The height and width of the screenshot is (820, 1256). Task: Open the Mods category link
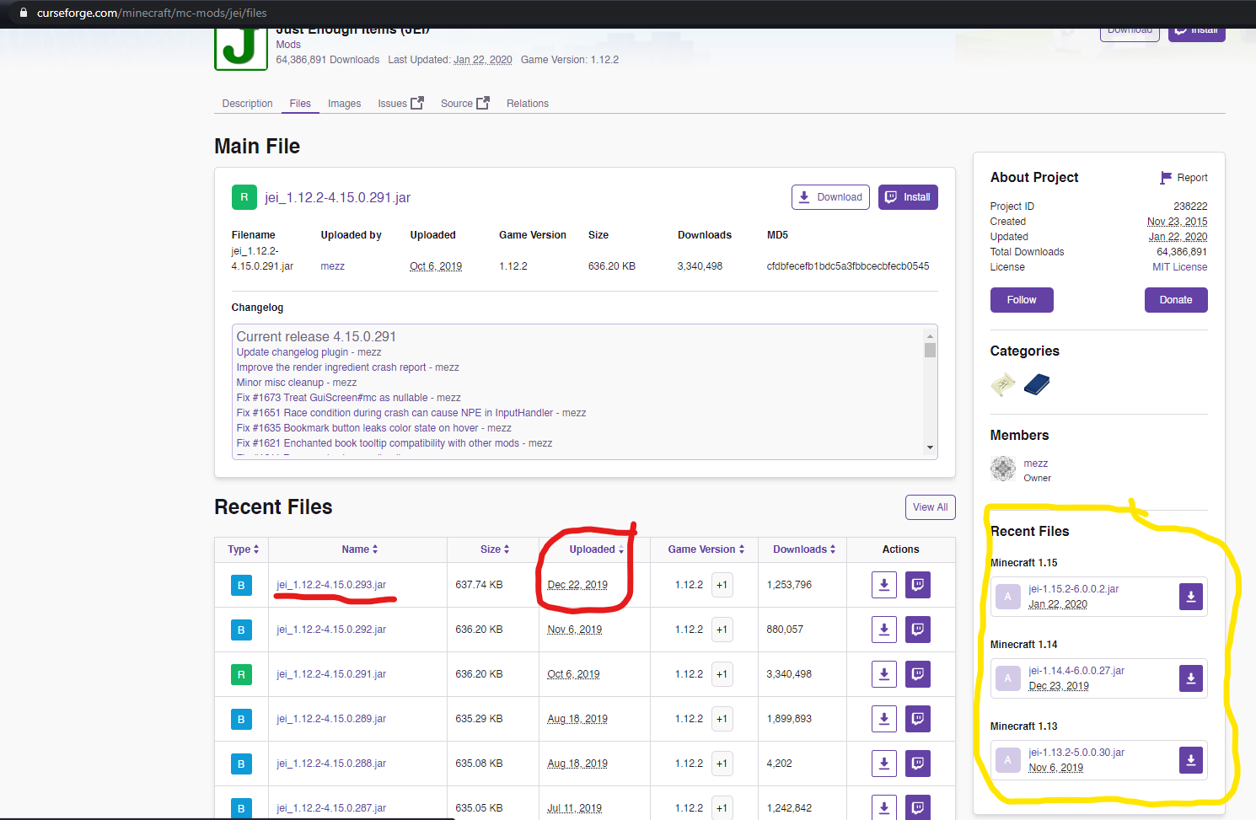288,45
